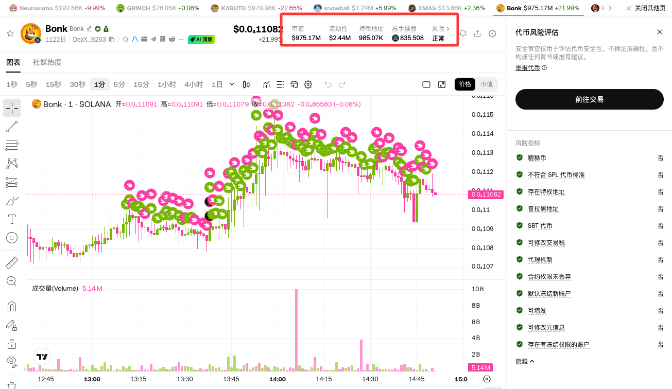Image resolution: width=672 pixels, height=389 pixels.
Task: Star the Bonk token as favorite
Action: coord(10,32)
